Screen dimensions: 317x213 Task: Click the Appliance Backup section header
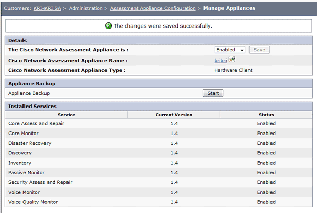coord(158,84)
